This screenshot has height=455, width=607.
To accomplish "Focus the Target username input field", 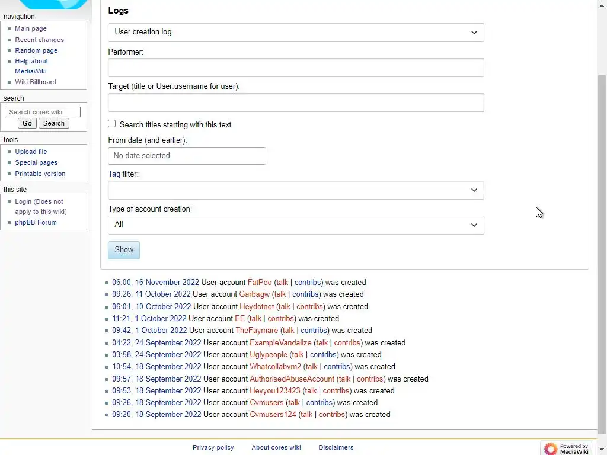I will (296, 102).
